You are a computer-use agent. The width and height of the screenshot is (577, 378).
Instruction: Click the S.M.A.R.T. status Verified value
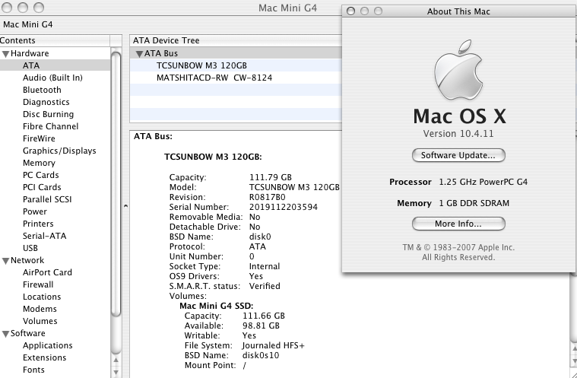265,286
